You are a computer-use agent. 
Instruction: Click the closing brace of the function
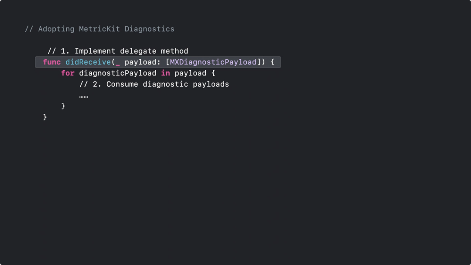45,117
